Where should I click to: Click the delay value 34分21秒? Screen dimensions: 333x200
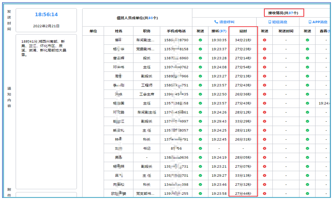pos(243,40)
